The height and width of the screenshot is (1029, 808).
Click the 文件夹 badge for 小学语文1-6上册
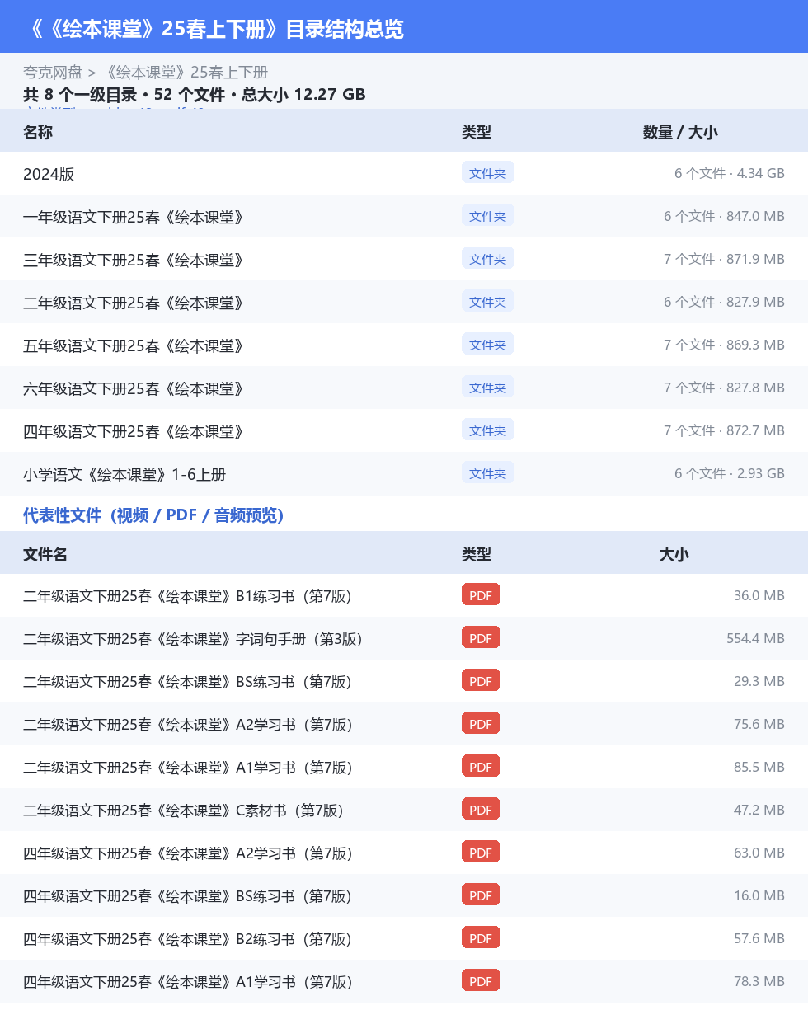488,472
